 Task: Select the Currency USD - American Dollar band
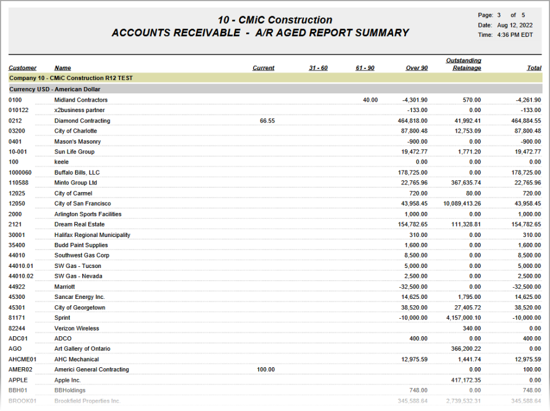tap(275, 89)
